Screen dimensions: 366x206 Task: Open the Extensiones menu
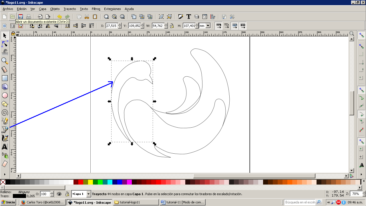(x=112, y=9)
